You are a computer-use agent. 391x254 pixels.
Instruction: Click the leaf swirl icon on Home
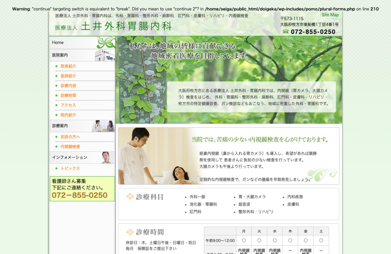[x=106, y=43]
